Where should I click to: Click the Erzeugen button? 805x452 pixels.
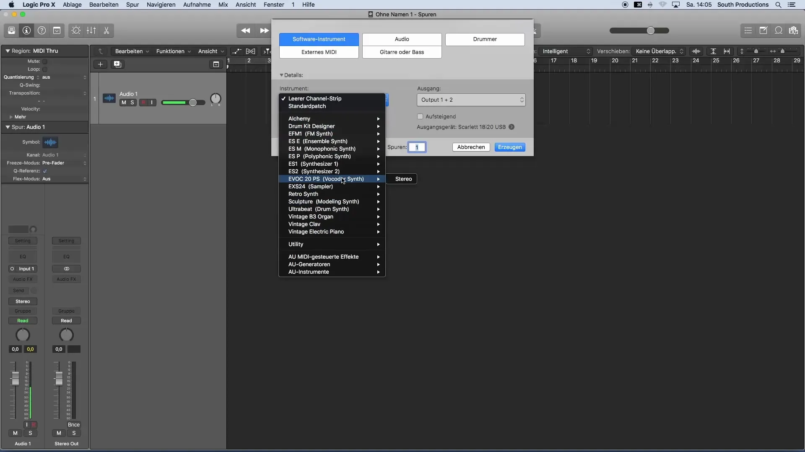point(510,147)
